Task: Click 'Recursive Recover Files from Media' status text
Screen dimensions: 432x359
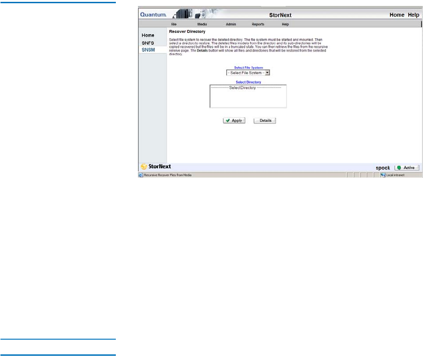Action: tap(168, 175)
